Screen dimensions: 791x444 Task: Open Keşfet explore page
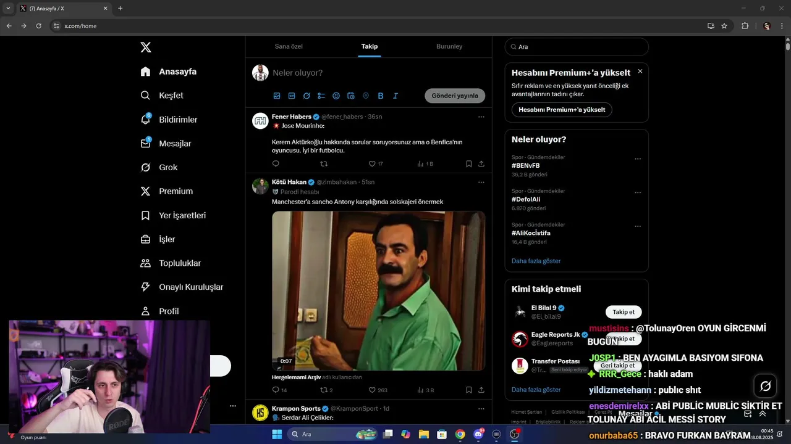(162, 96)
